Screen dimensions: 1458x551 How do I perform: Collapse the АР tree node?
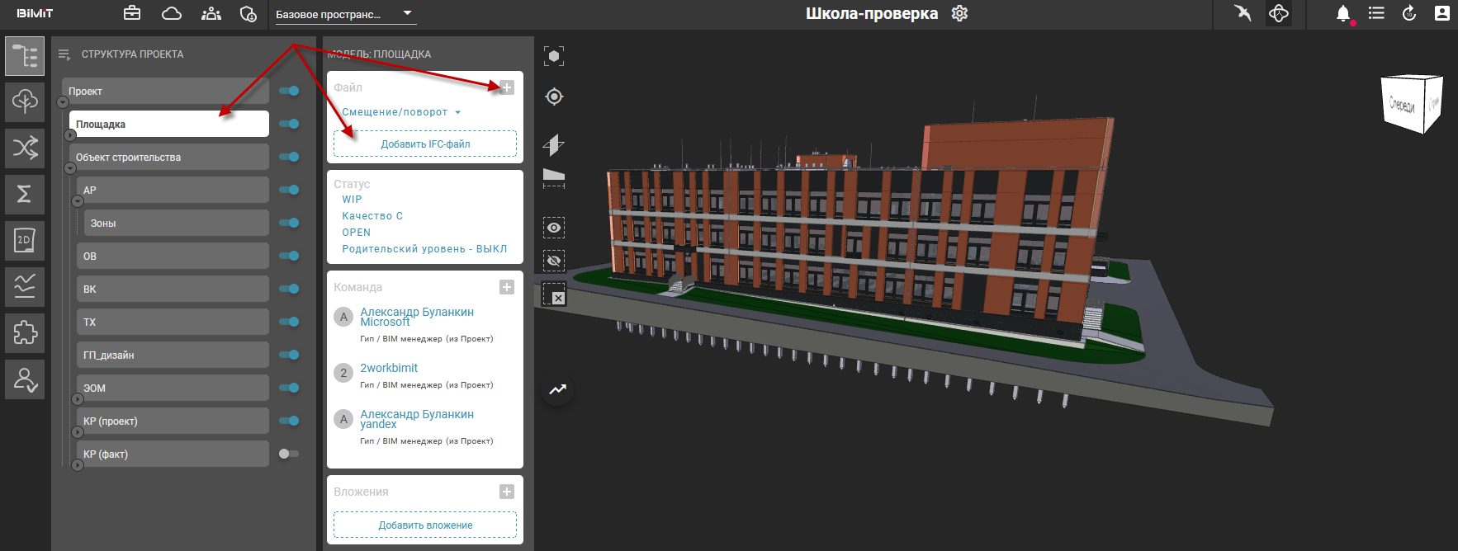[78, 201]
